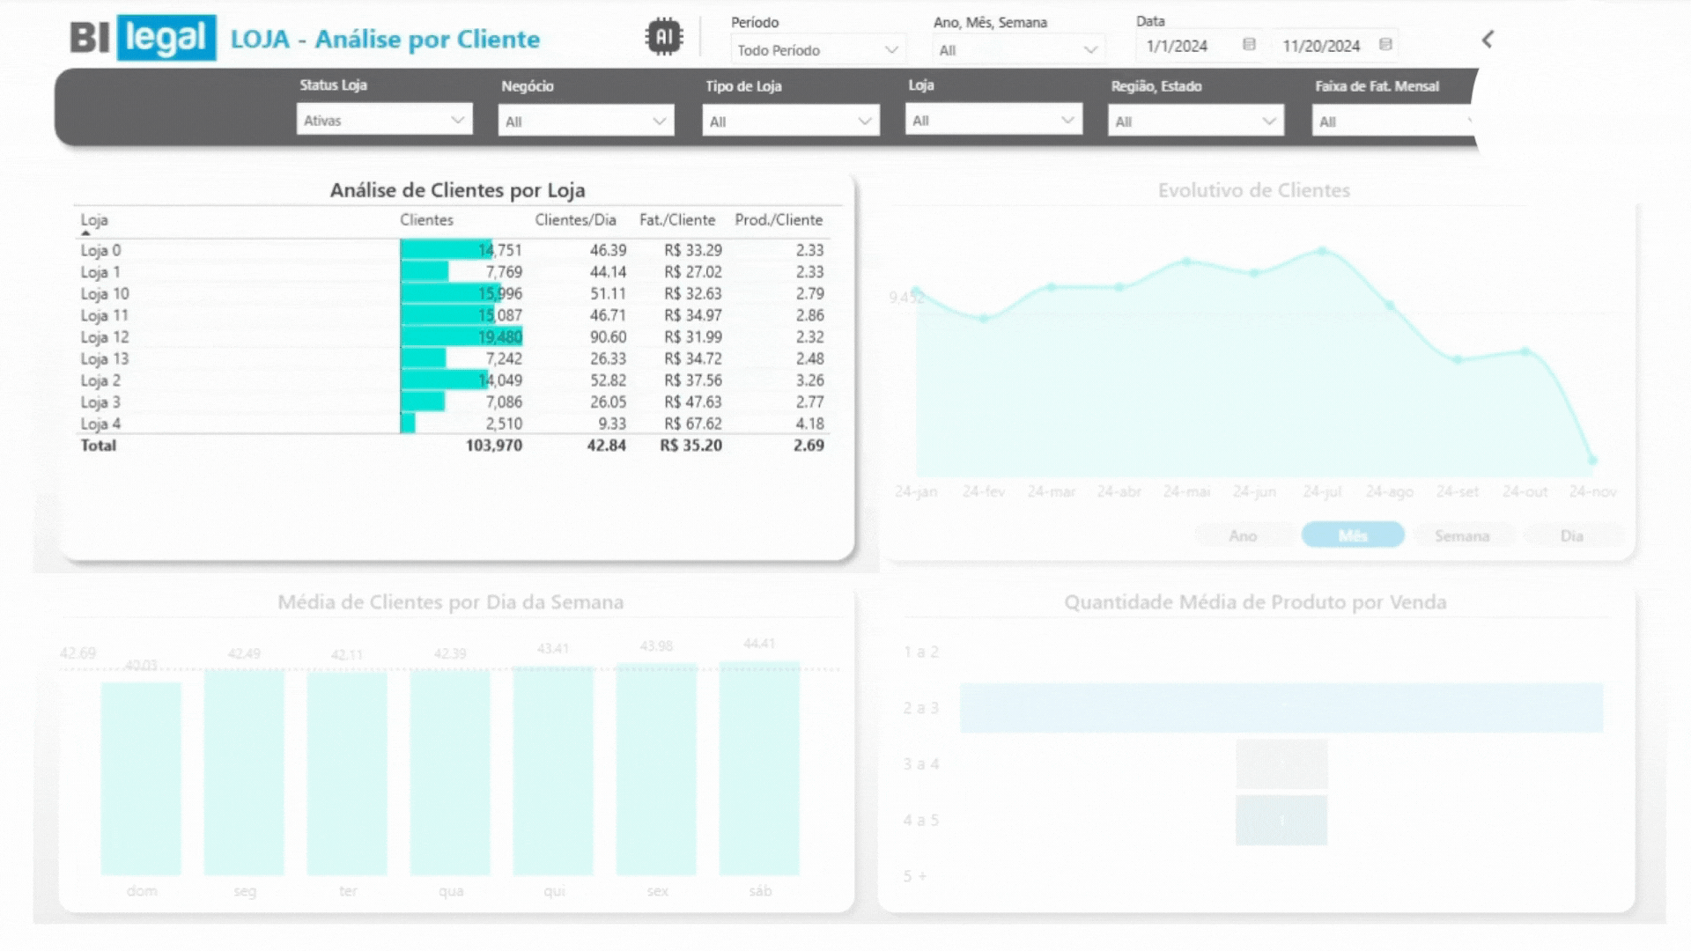Select Mês granularity button
The width and height of the screenshot is (1691, 951).
coord(1352,535)
